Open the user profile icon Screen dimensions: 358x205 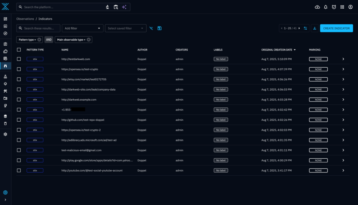pos(350,7)
